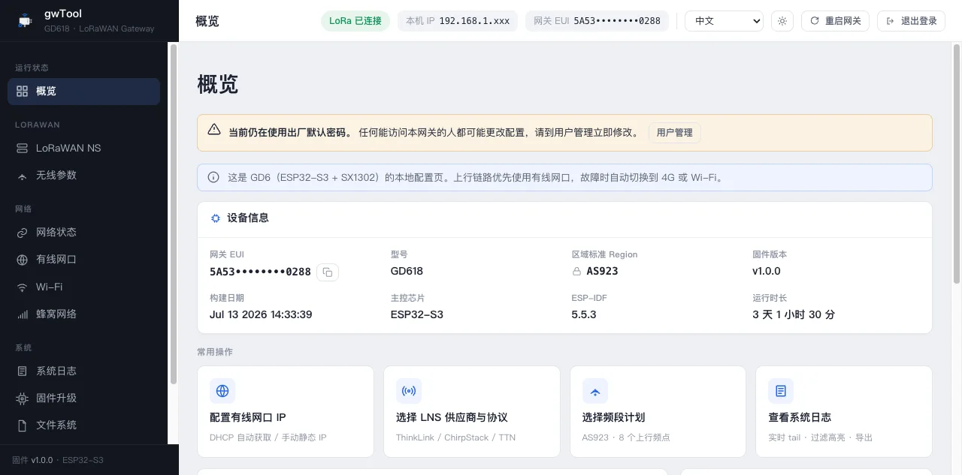Click the top bar 网关 EUI chip
The width and height of the screenshot is (962, 475).
[x=597, y=21]
